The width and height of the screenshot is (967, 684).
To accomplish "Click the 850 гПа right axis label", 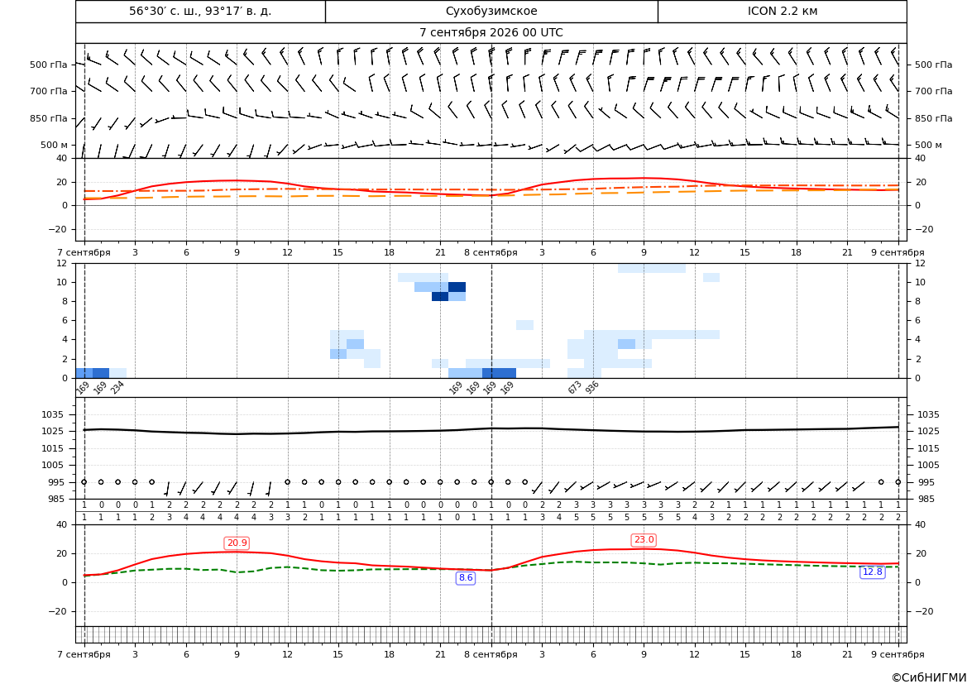I will (934, 118).
